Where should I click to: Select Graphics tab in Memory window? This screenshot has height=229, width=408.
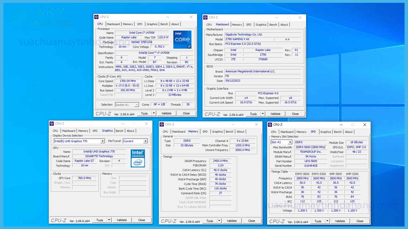point(217,132)
